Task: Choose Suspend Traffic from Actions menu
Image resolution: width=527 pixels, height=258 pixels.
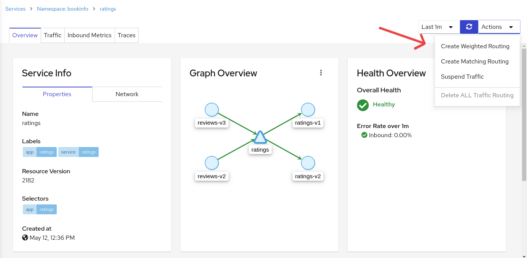Action: (x=462, y=77)
